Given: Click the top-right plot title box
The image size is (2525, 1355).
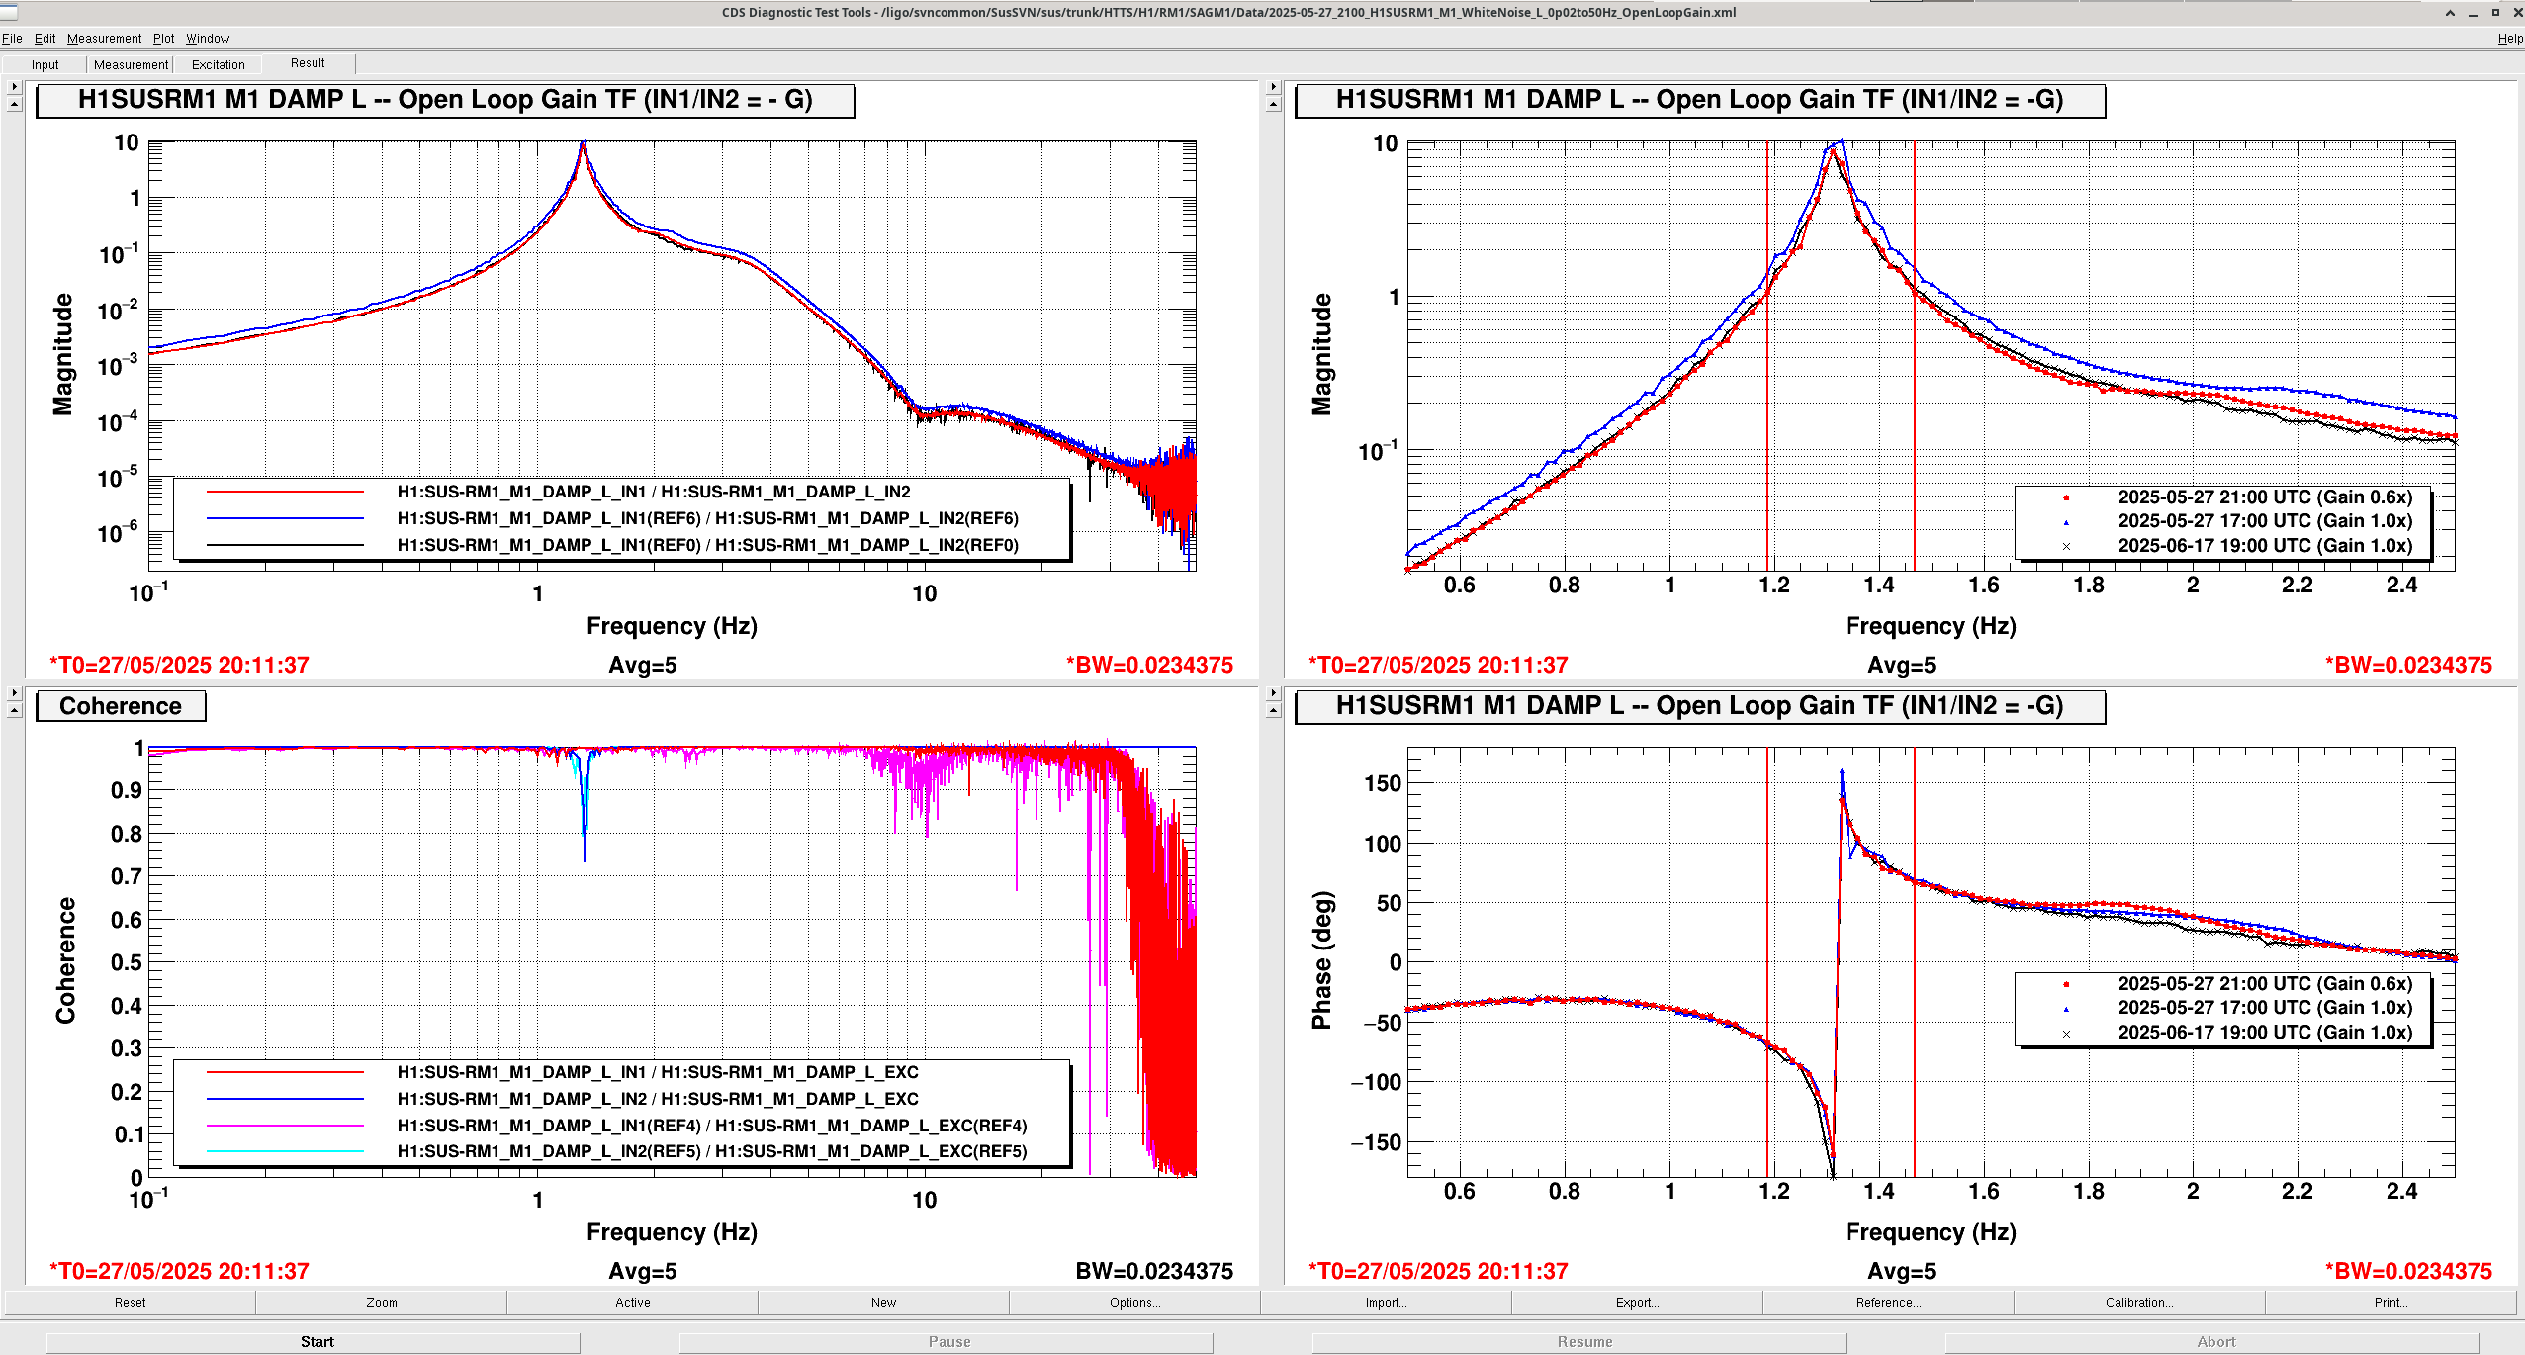Looking at the screenshot, I should click(x=1699, y=101).
